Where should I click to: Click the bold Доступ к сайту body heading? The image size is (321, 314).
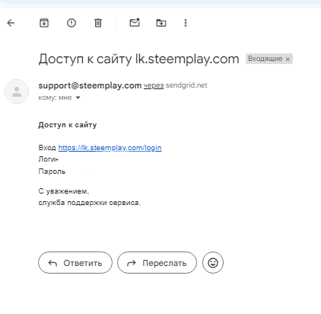pyautogui.click(x=68, y=125)
